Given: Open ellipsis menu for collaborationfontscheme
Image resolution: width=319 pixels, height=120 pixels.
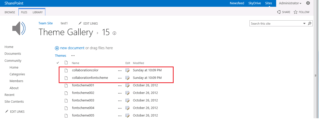Looking at the screenshot, I should 120,78.
